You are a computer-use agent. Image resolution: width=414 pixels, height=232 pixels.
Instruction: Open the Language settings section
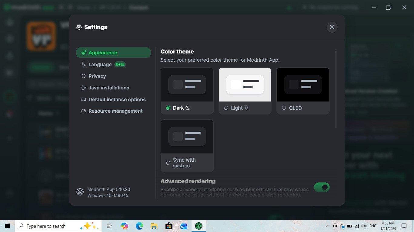point(100,64)
